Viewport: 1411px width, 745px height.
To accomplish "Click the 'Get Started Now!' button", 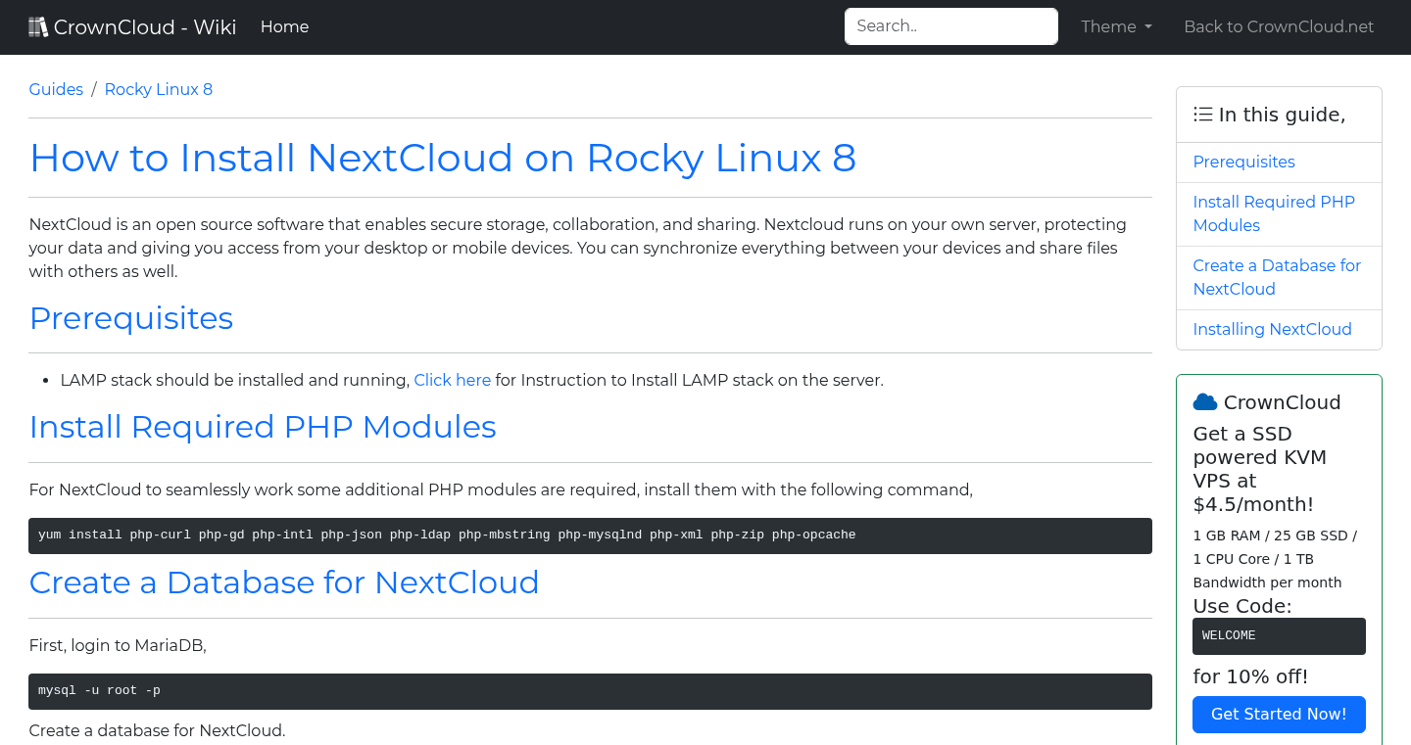I will [1279, 714].
